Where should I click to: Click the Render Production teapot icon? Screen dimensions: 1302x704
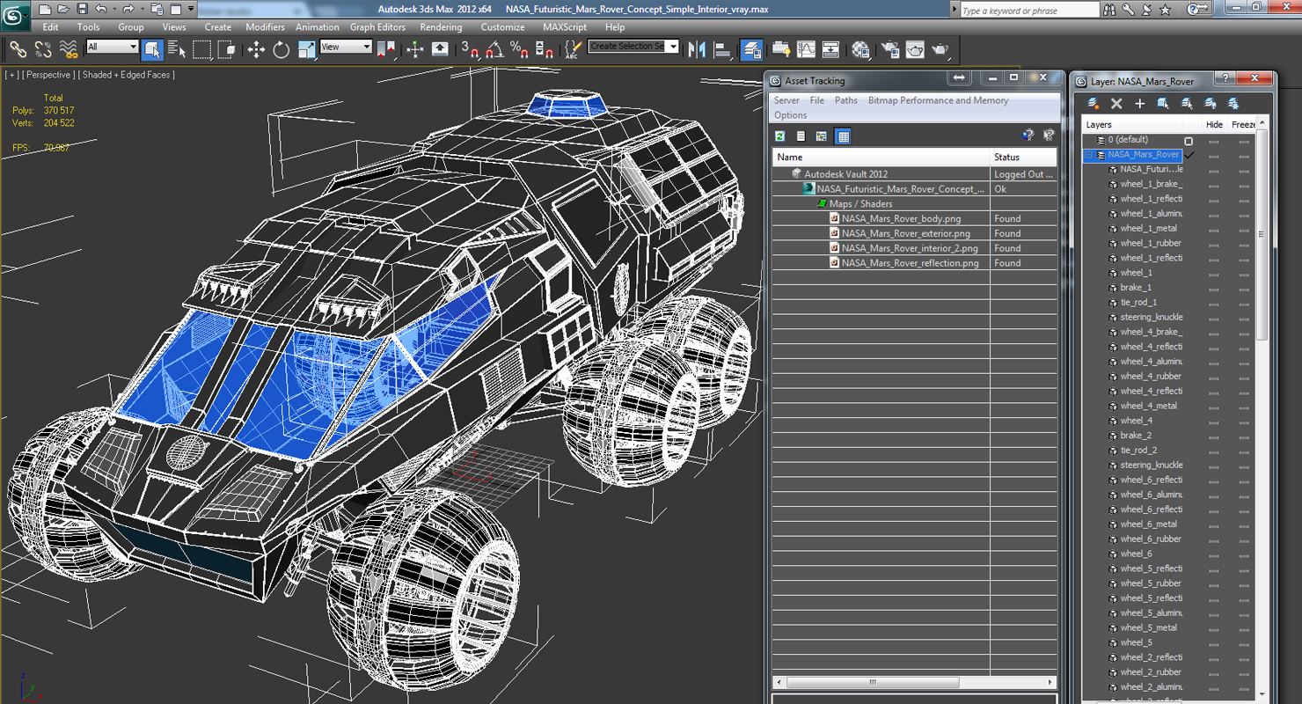tap(940, 49)
